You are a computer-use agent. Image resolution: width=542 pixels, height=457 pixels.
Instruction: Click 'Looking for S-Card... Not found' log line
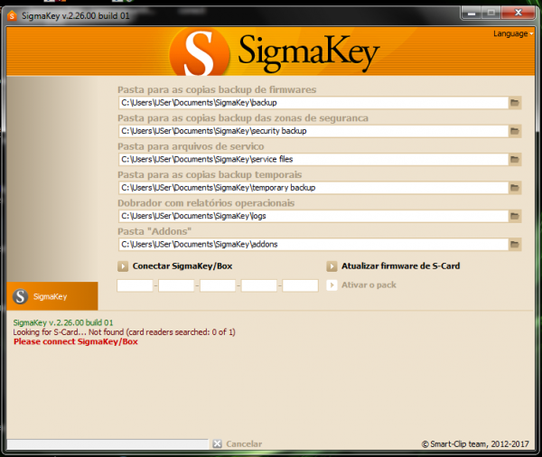coord(124,332)
